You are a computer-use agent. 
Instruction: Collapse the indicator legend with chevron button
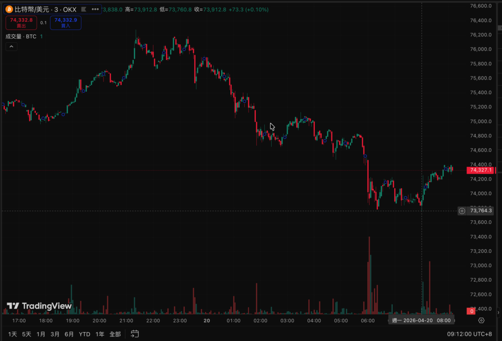(x=12, y=47)
